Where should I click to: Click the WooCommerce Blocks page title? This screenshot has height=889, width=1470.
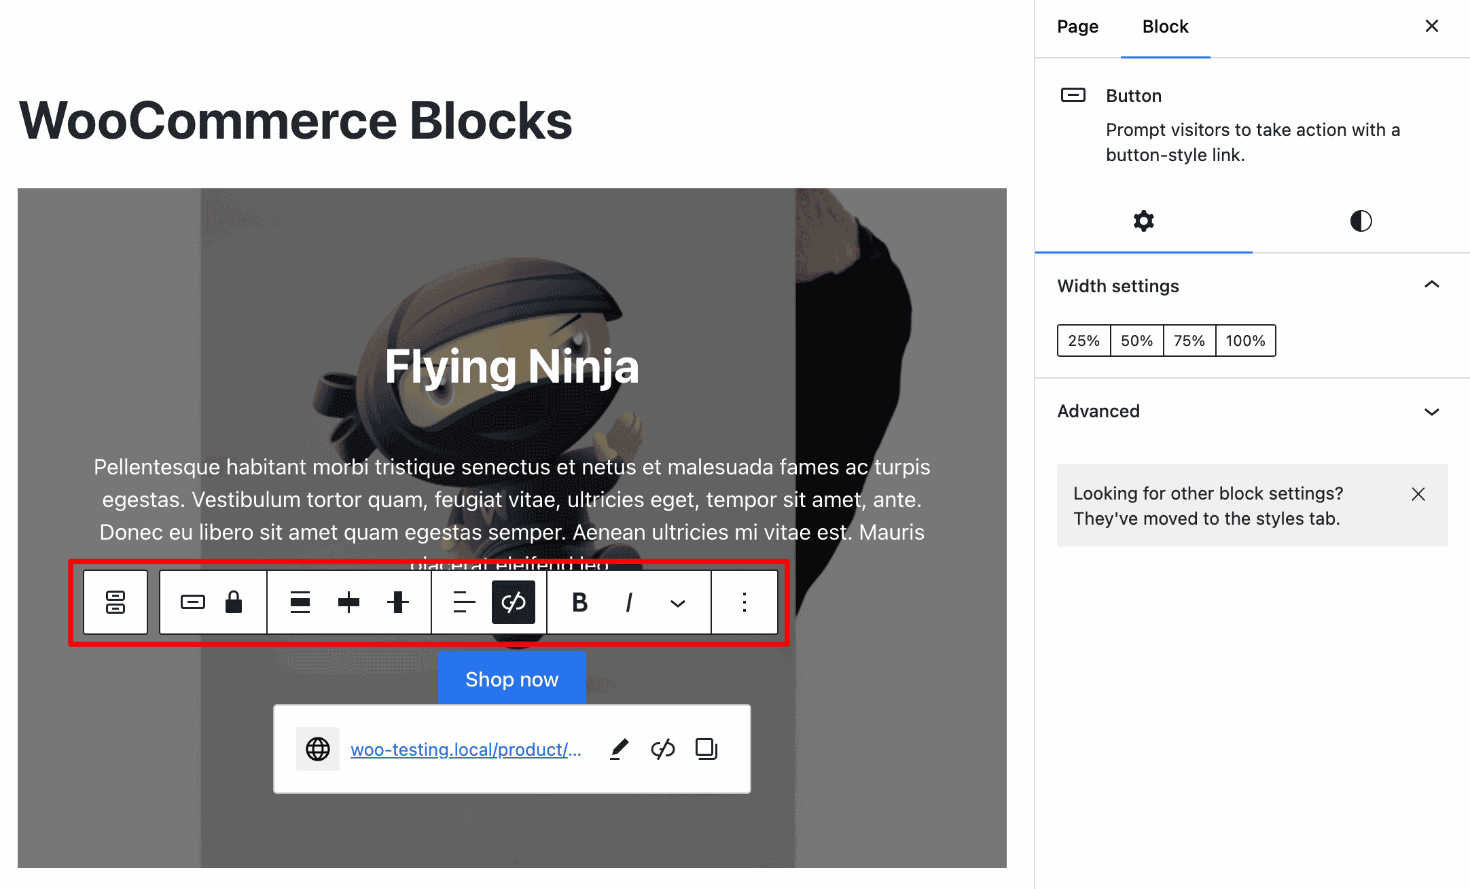tap(295, 121)
